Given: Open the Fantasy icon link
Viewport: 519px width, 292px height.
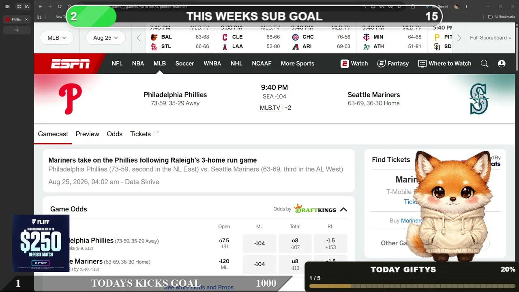Looking at the screenshot, I should 382,64.
